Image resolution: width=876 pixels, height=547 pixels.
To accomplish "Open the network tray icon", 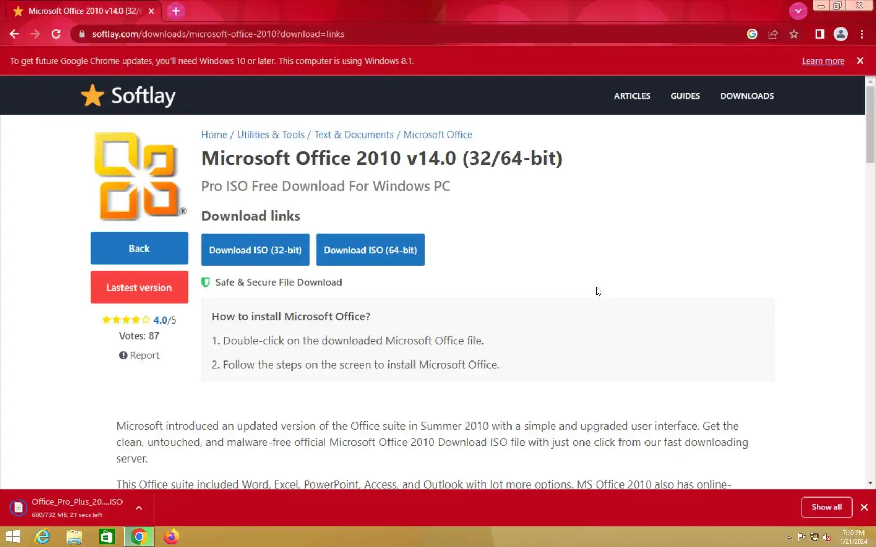I will coord(814,537).
